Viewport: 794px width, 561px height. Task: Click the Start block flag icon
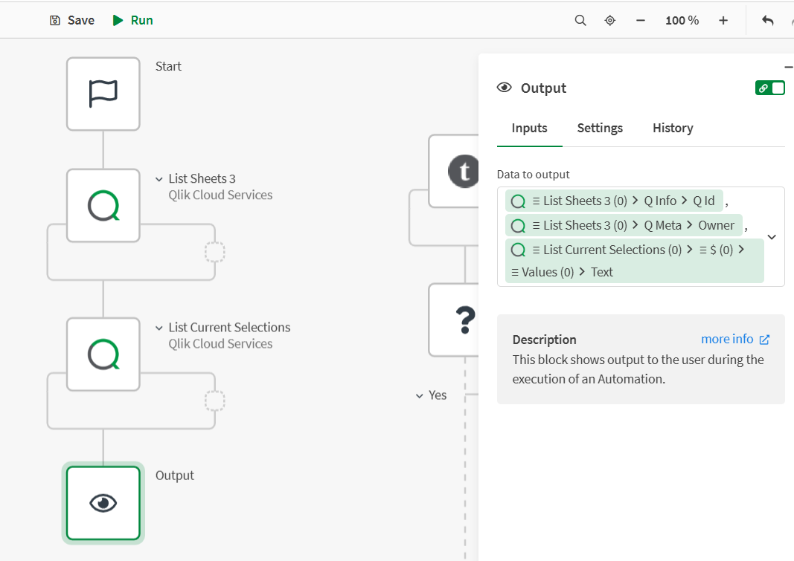(x=103, y=94)
